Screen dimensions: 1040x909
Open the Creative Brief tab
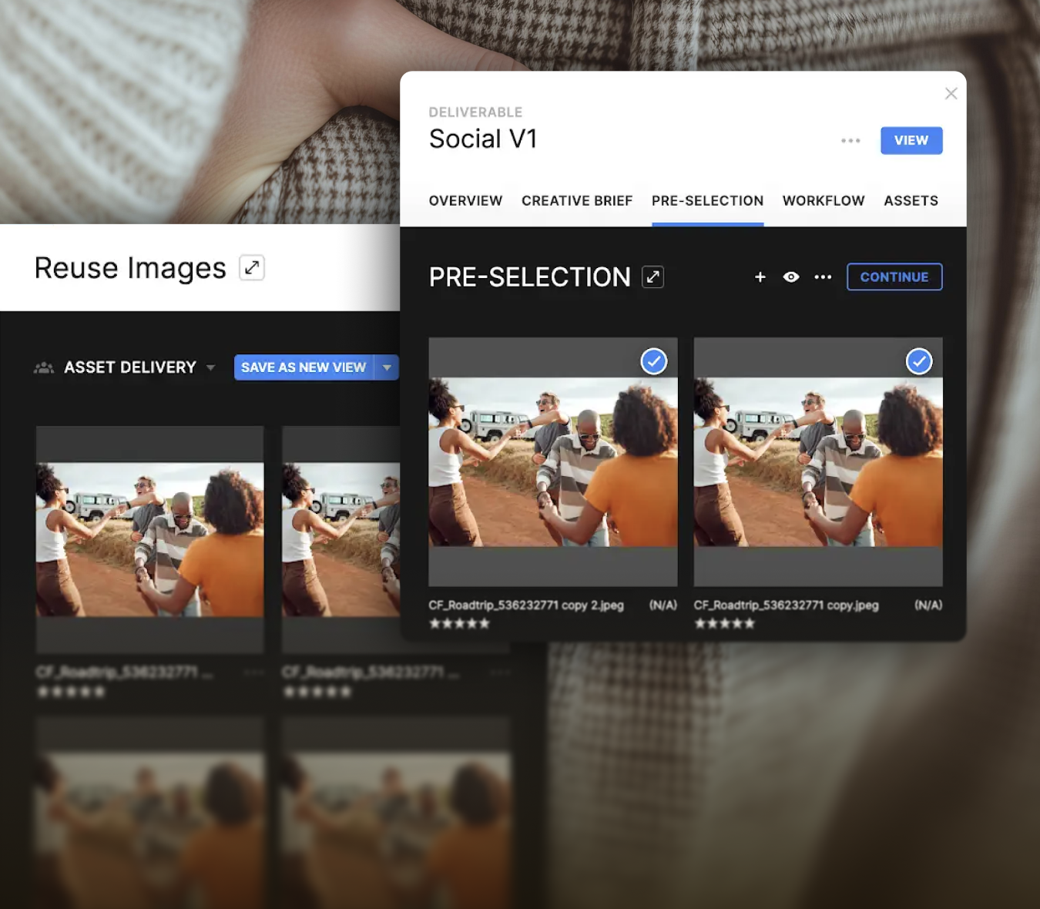(x=576, y=201)
